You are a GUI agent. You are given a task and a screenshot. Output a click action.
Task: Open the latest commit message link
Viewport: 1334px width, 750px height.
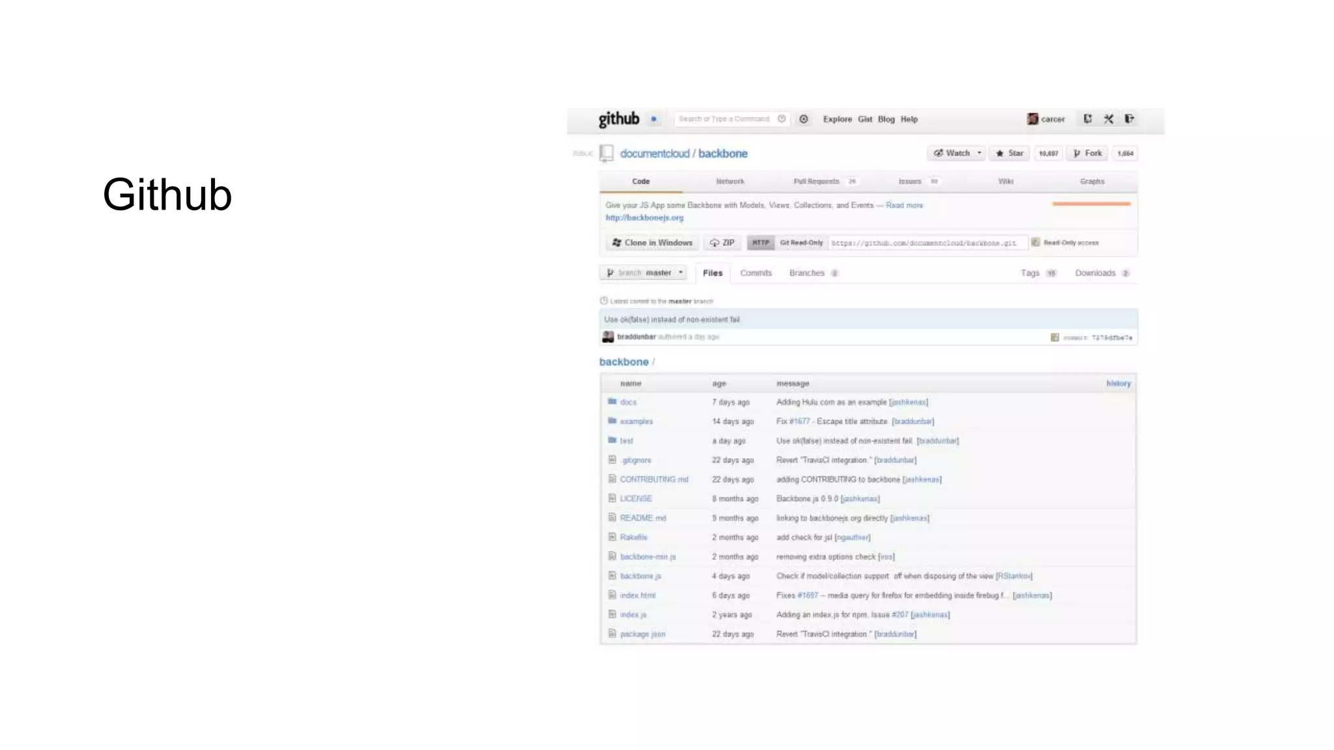click(x=672, y=320)
